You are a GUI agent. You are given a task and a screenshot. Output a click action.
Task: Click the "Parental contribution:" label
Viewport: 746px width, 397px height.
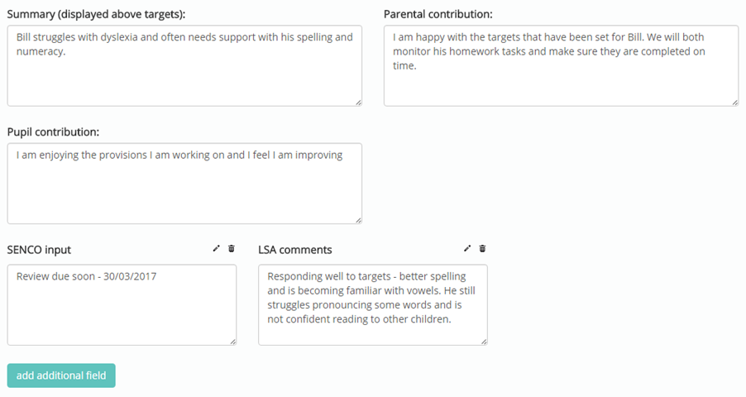[x=438, y=14]
